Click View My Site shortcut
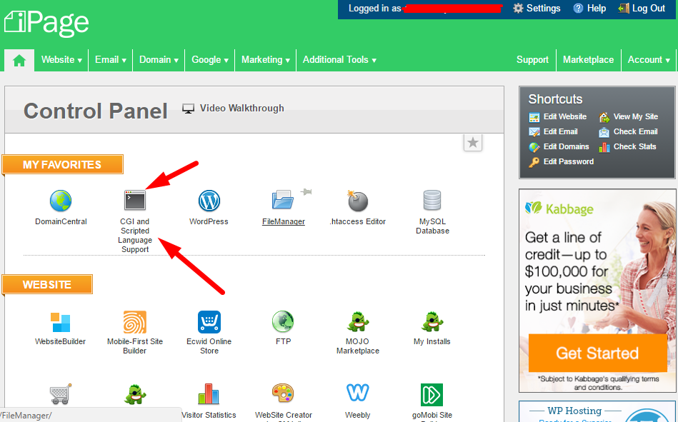The height and width of the screenshot is (422, 678). (x=628, y=116)
